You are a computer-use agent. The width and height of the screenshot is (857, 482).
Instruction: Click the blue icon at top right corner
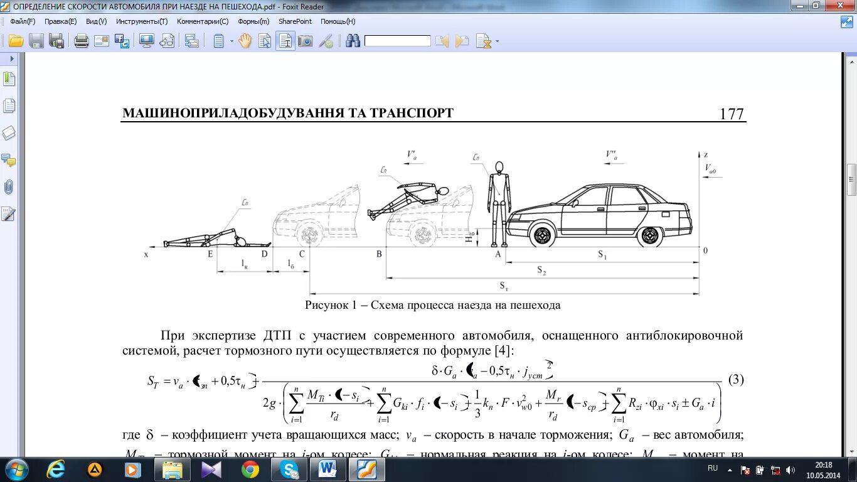pos(847,21)
